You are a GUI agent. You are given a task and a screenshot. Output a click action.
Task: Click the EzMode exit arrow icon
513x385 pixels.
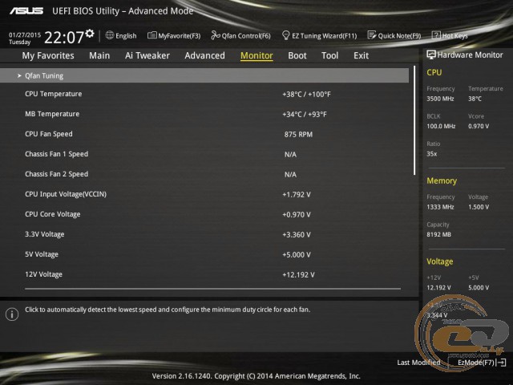coord(501,363)
